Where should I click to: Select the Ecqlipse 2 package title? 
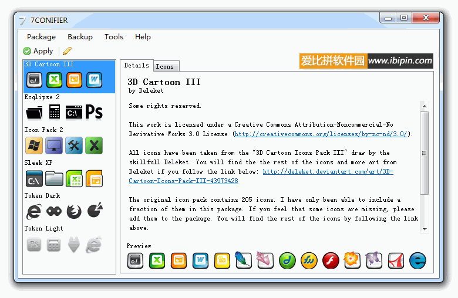point(42,97)
